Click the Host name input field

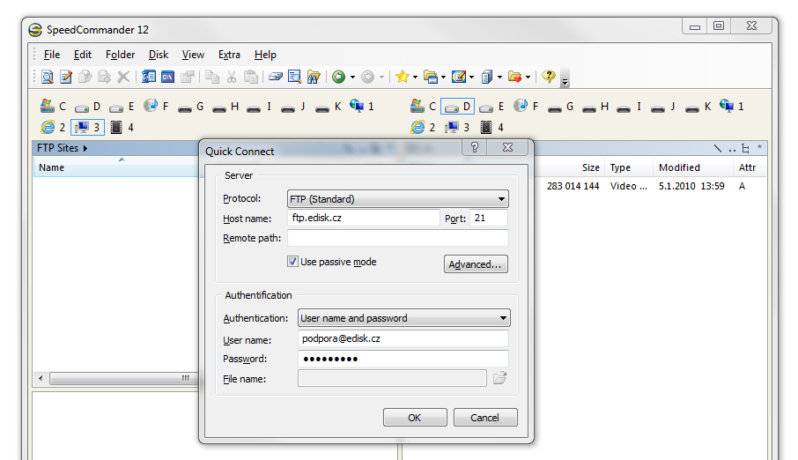(x=363, y=218)
